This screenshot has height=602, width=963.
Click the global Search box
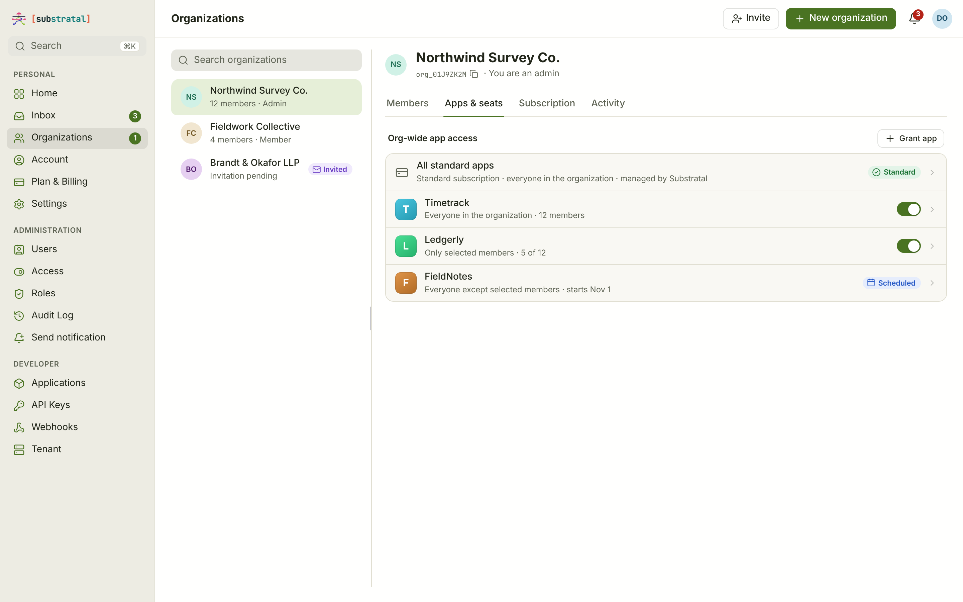tap(77, 46)
